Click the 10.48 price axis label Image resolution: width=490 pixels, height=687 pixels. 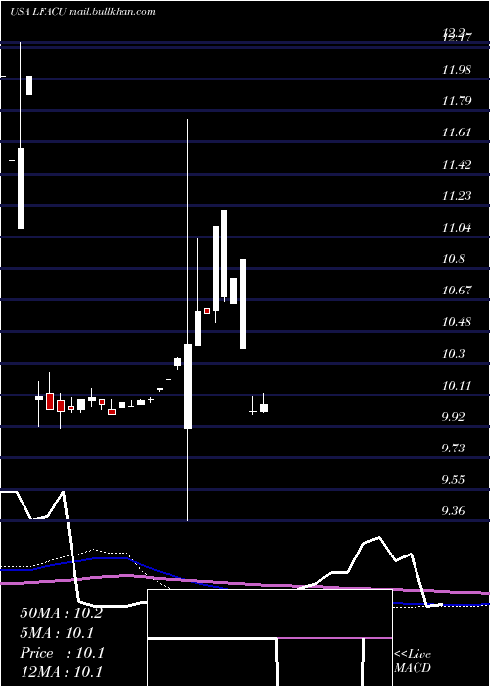(457, 322)
